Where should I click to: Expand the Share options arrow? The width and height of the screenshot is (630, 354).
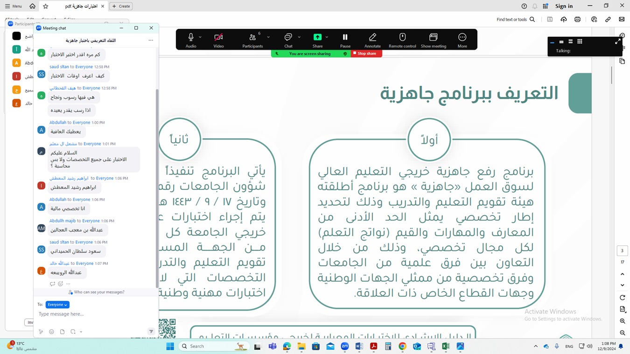point(327,37)
